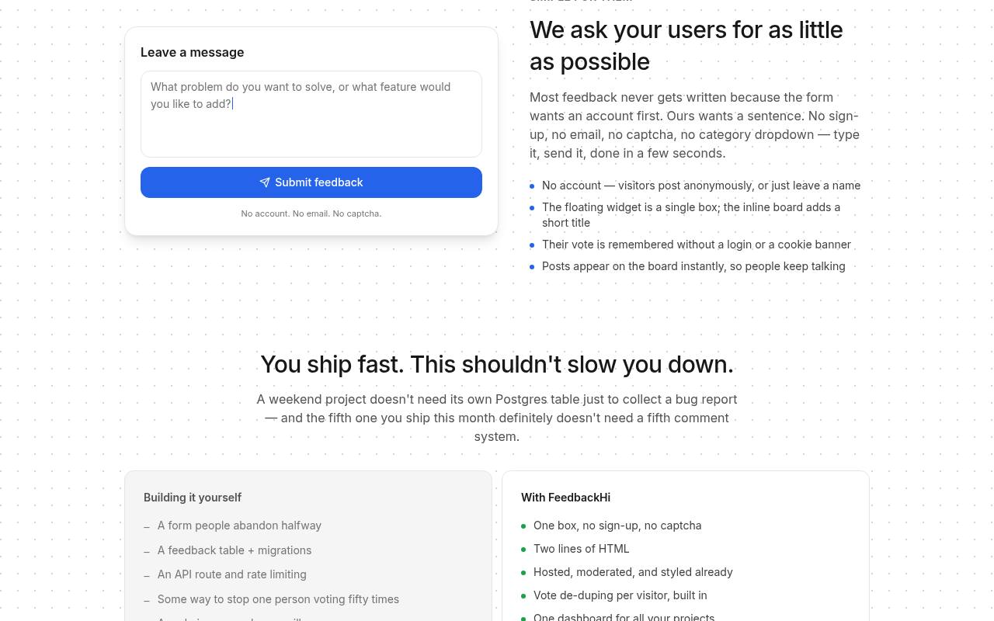Click 'A feedback table + migrations' list item
The image size is (994, 621).
click(235, 550)
